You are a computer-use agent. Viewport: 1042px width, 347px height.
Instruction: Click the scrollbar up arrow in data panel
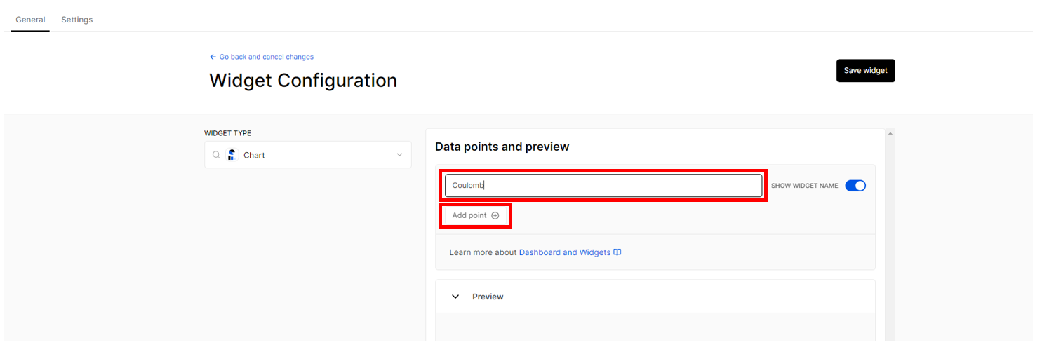(x=890, y=133)
